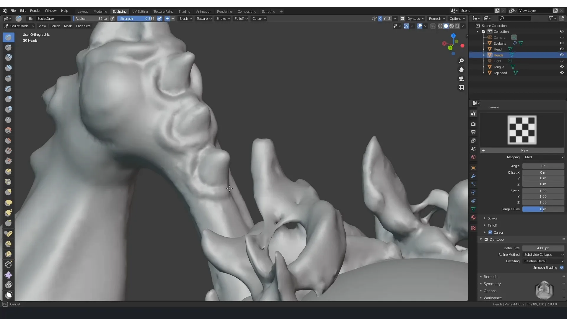Click the Add direction plus button
567x319 pixels.
(167, 19)
